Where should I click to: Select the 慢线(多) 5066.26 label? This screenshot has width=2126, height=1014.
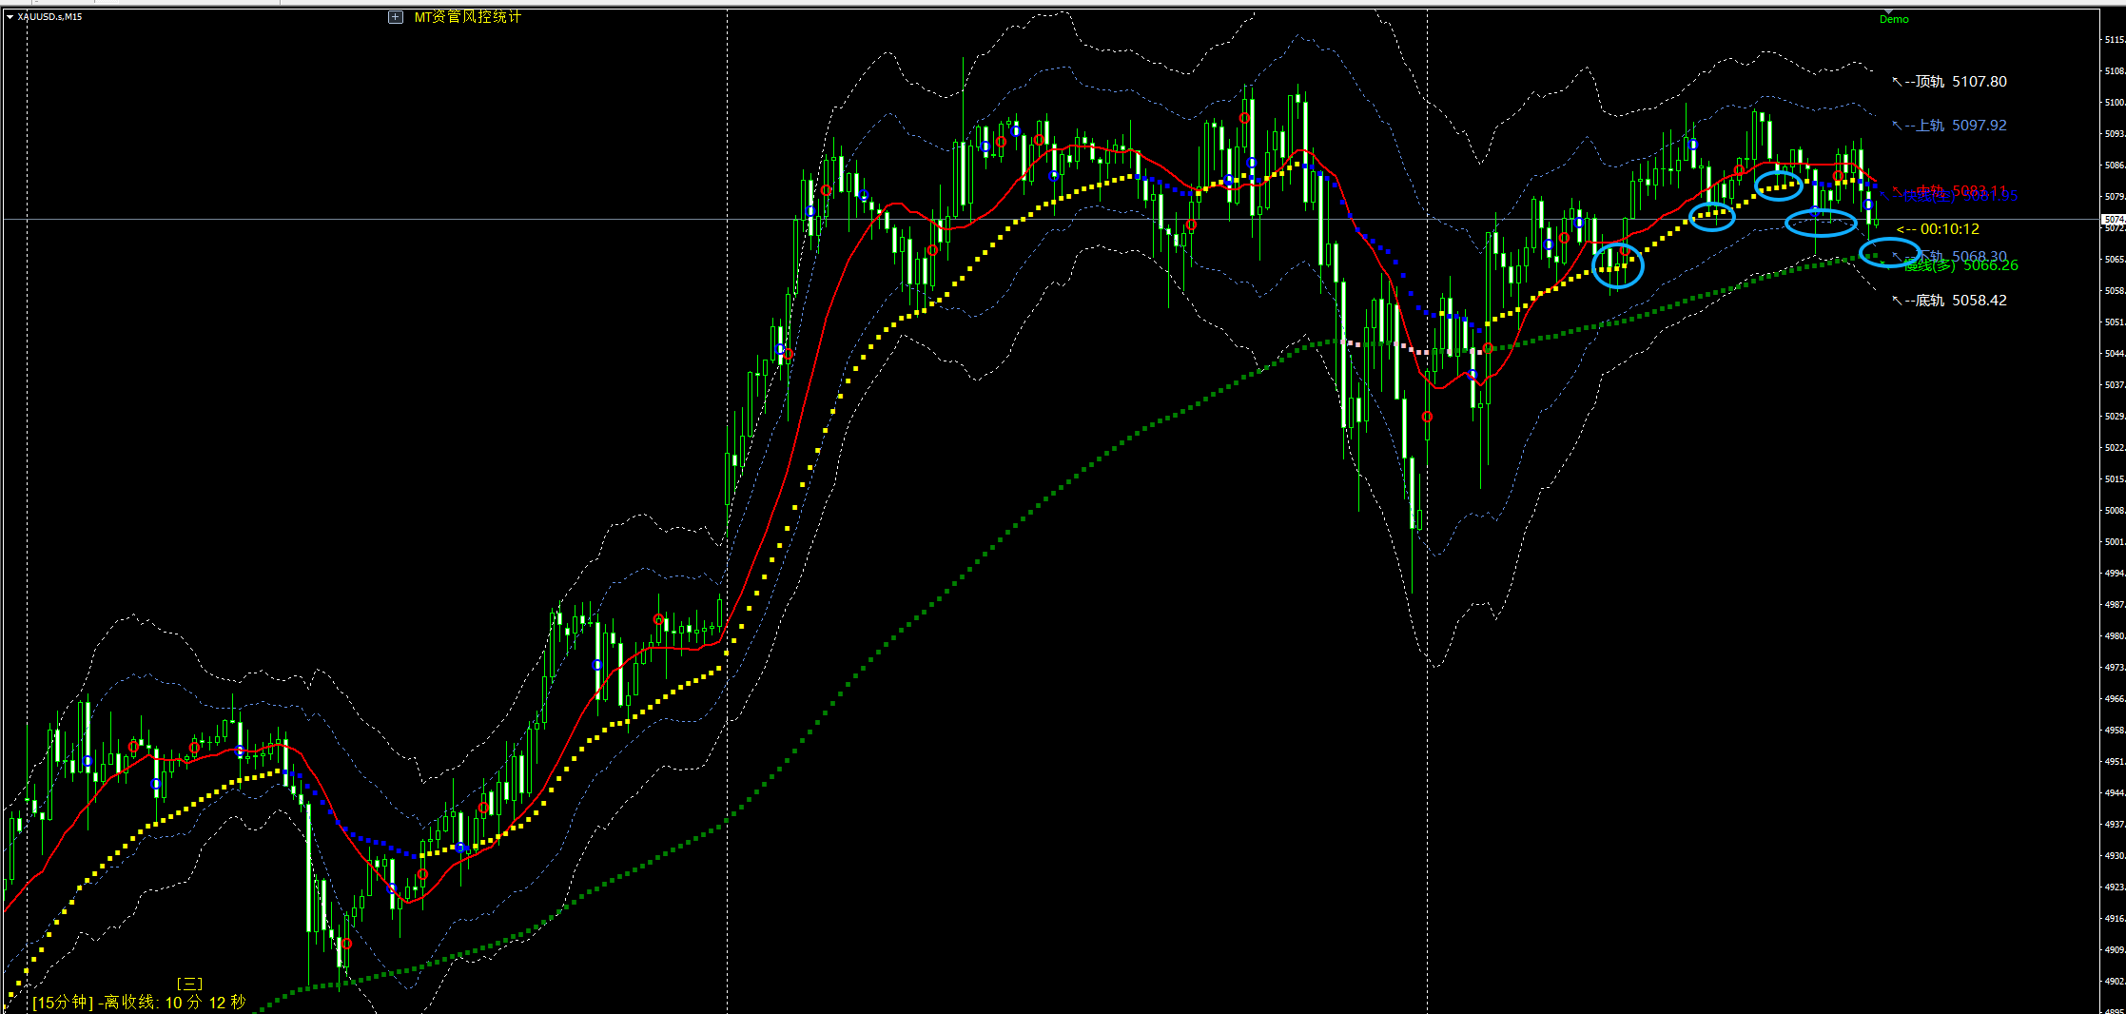click(x=1960, y=265)
